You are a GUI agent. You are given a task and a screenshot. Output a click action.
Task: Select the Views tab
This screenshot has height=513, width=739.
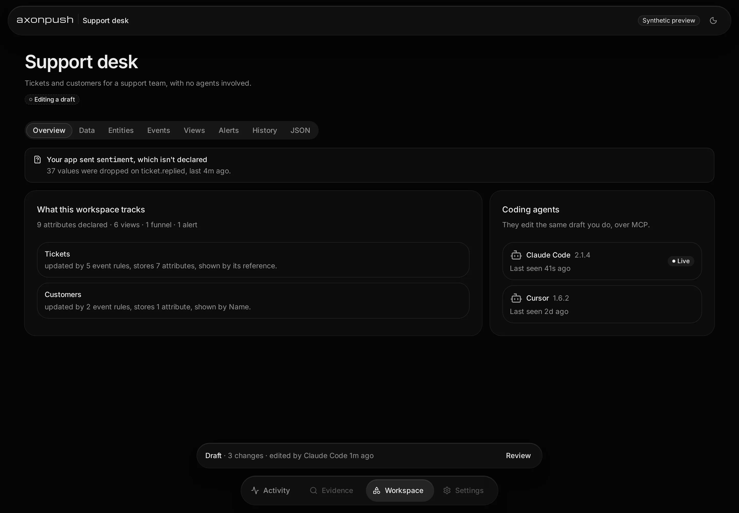tap(194, 130)
